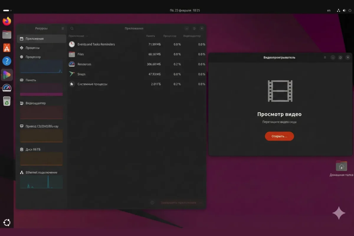Open keyboard layout switcher labeled en
Viewport: 354px width, 236px height.
click(329, 10)
